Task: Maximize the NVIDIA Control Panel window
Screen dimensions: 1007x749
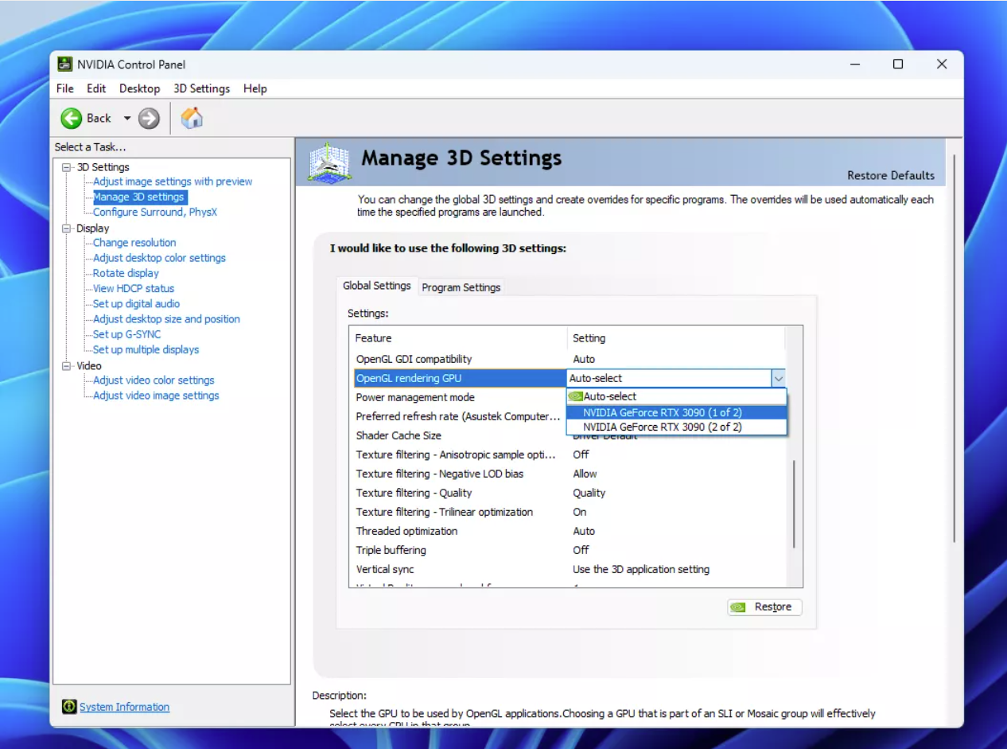Action: (x=898, y=64)
